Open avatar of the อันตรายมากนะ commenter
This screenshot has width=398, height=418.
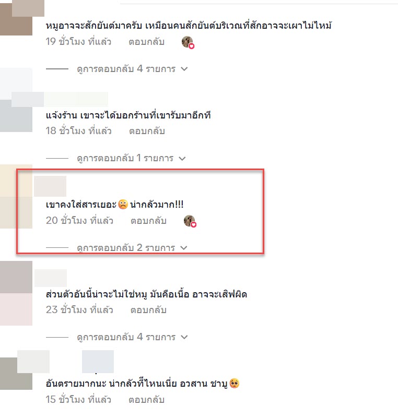[16, 374]
